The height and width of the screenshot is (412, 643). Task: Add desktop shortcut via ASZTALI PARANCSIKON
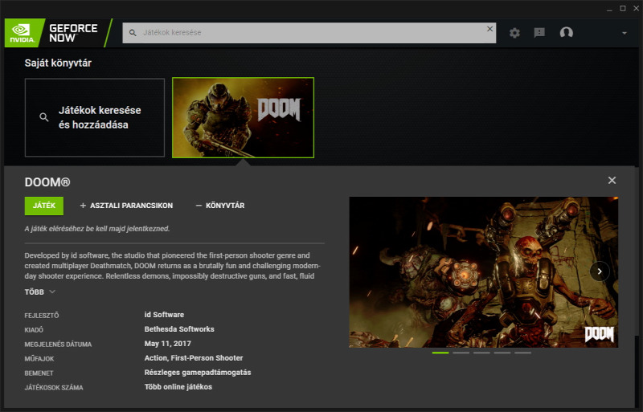tap(126, 206)
